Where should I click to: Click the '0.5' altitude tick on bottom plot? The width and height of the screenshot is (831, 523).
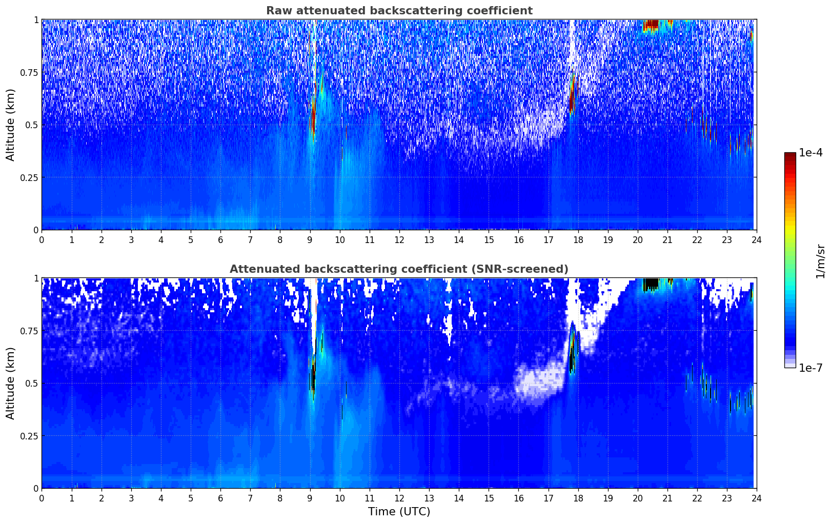click(31, 383)
